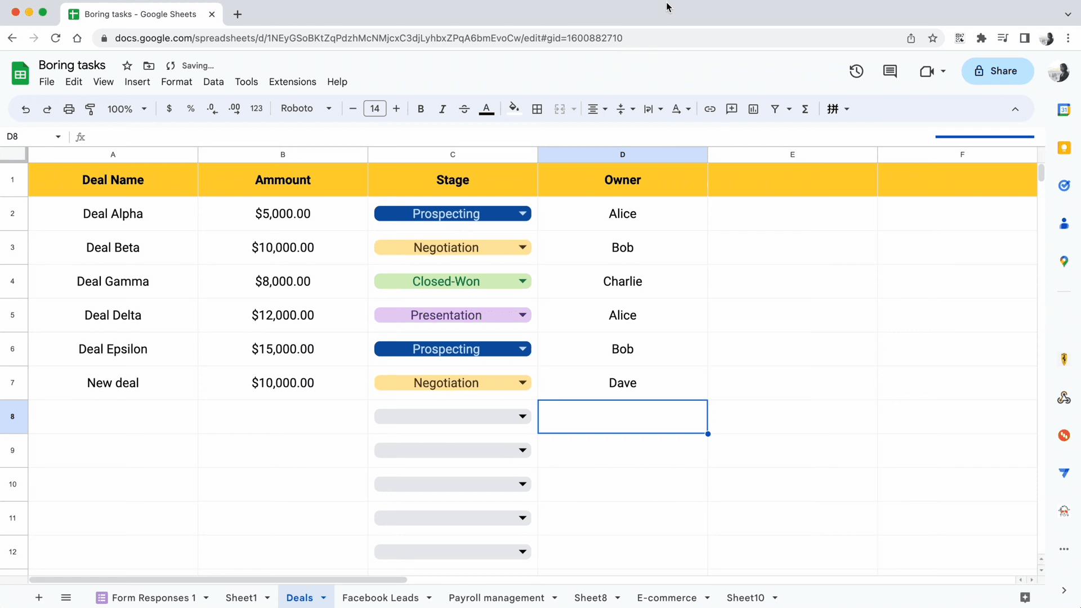Open Google Keep in the side panel
Screen dimensions: 1081x608
[1065, 147]
